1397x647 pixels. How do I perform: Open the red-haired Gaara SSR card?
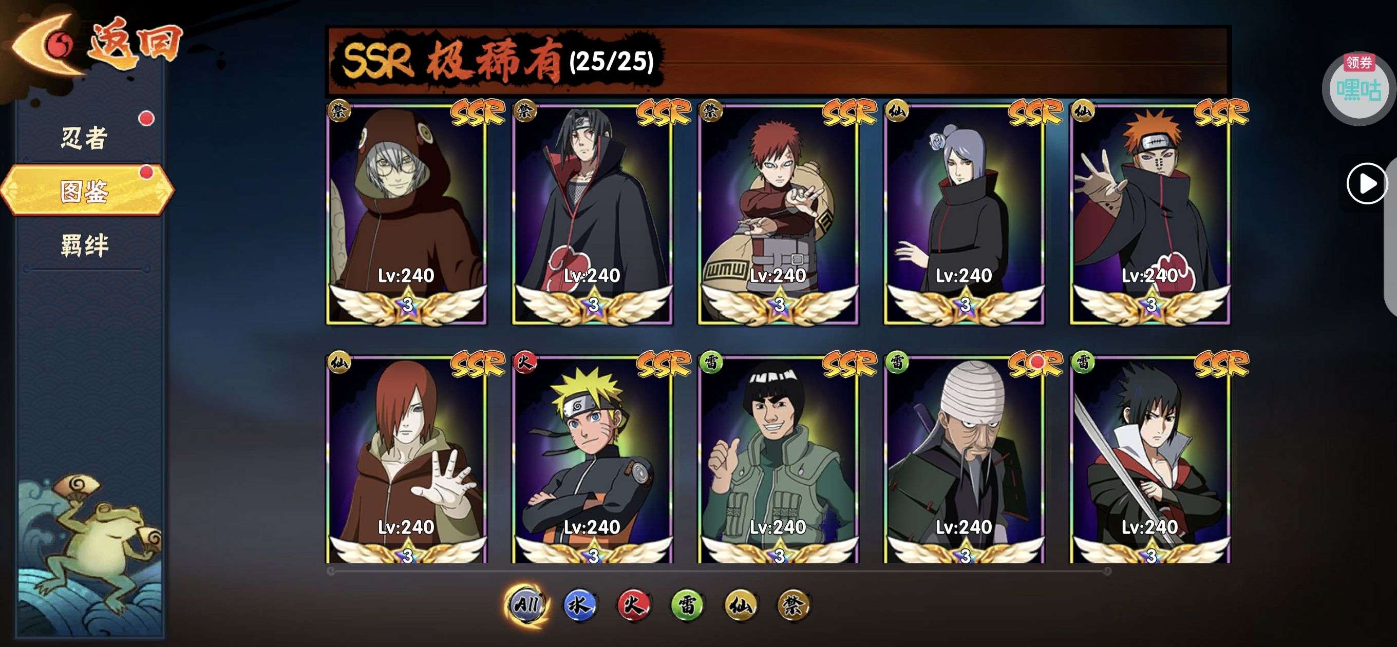[779, 214]
